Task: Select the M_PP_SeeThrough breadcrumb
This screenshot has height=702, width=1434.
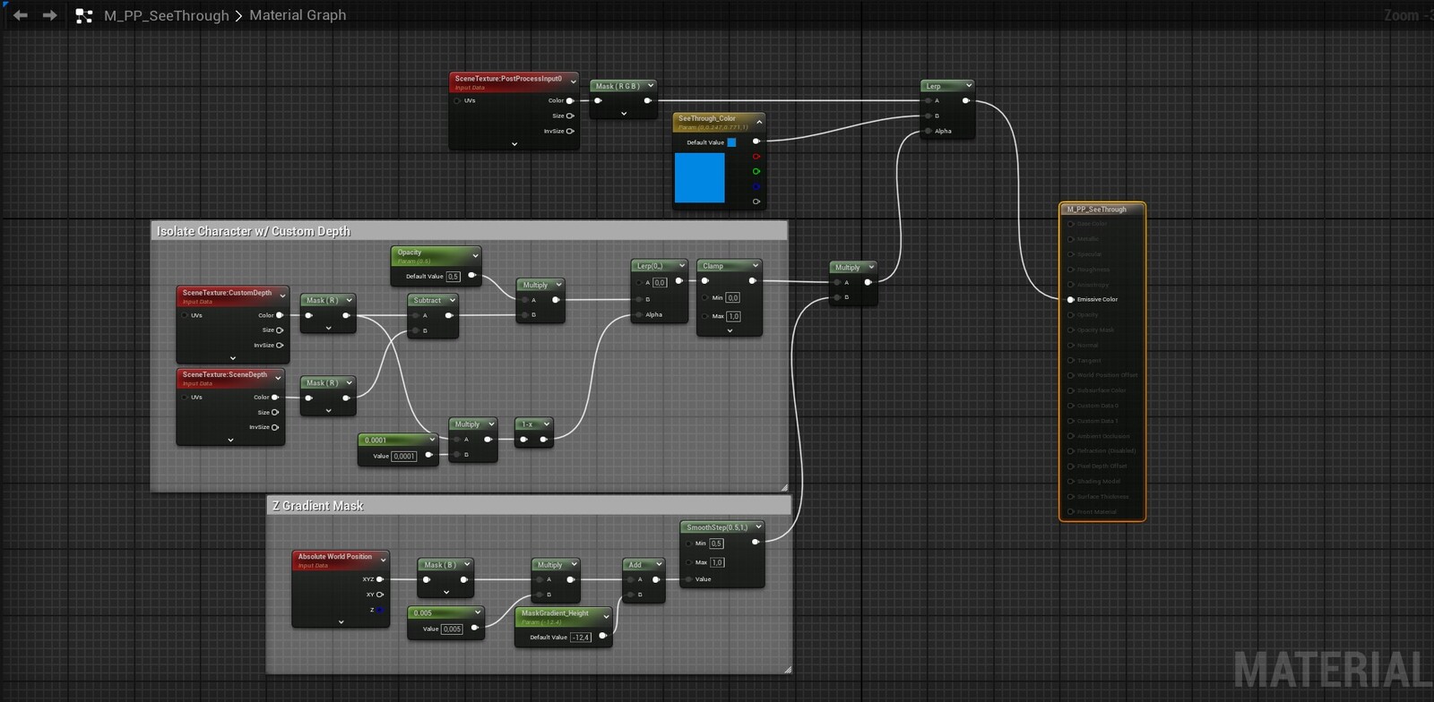Action: pyautogui.click(x=167, y=15)
